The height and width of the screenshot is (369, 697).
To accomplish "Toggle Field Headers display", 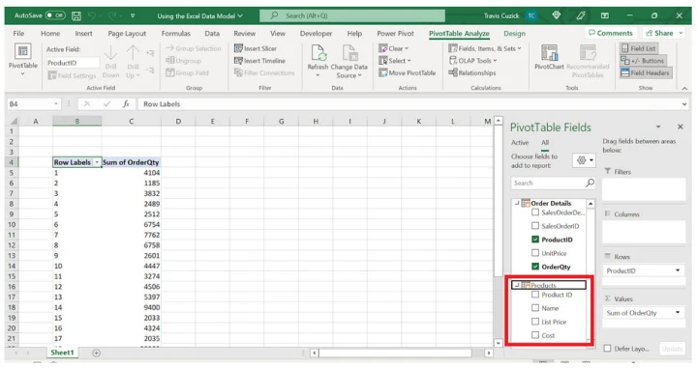I will pos(645,72).
